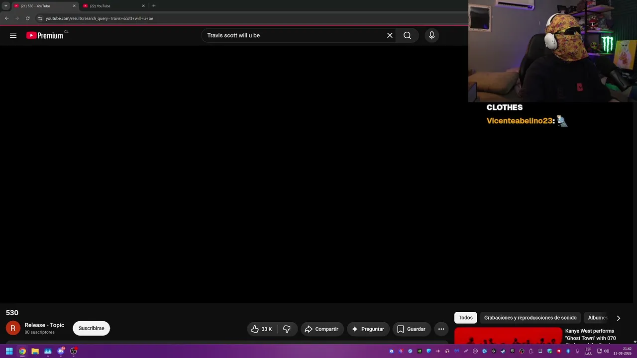
Task: Save the video with Guardar
Action: [x=412, y=329]
